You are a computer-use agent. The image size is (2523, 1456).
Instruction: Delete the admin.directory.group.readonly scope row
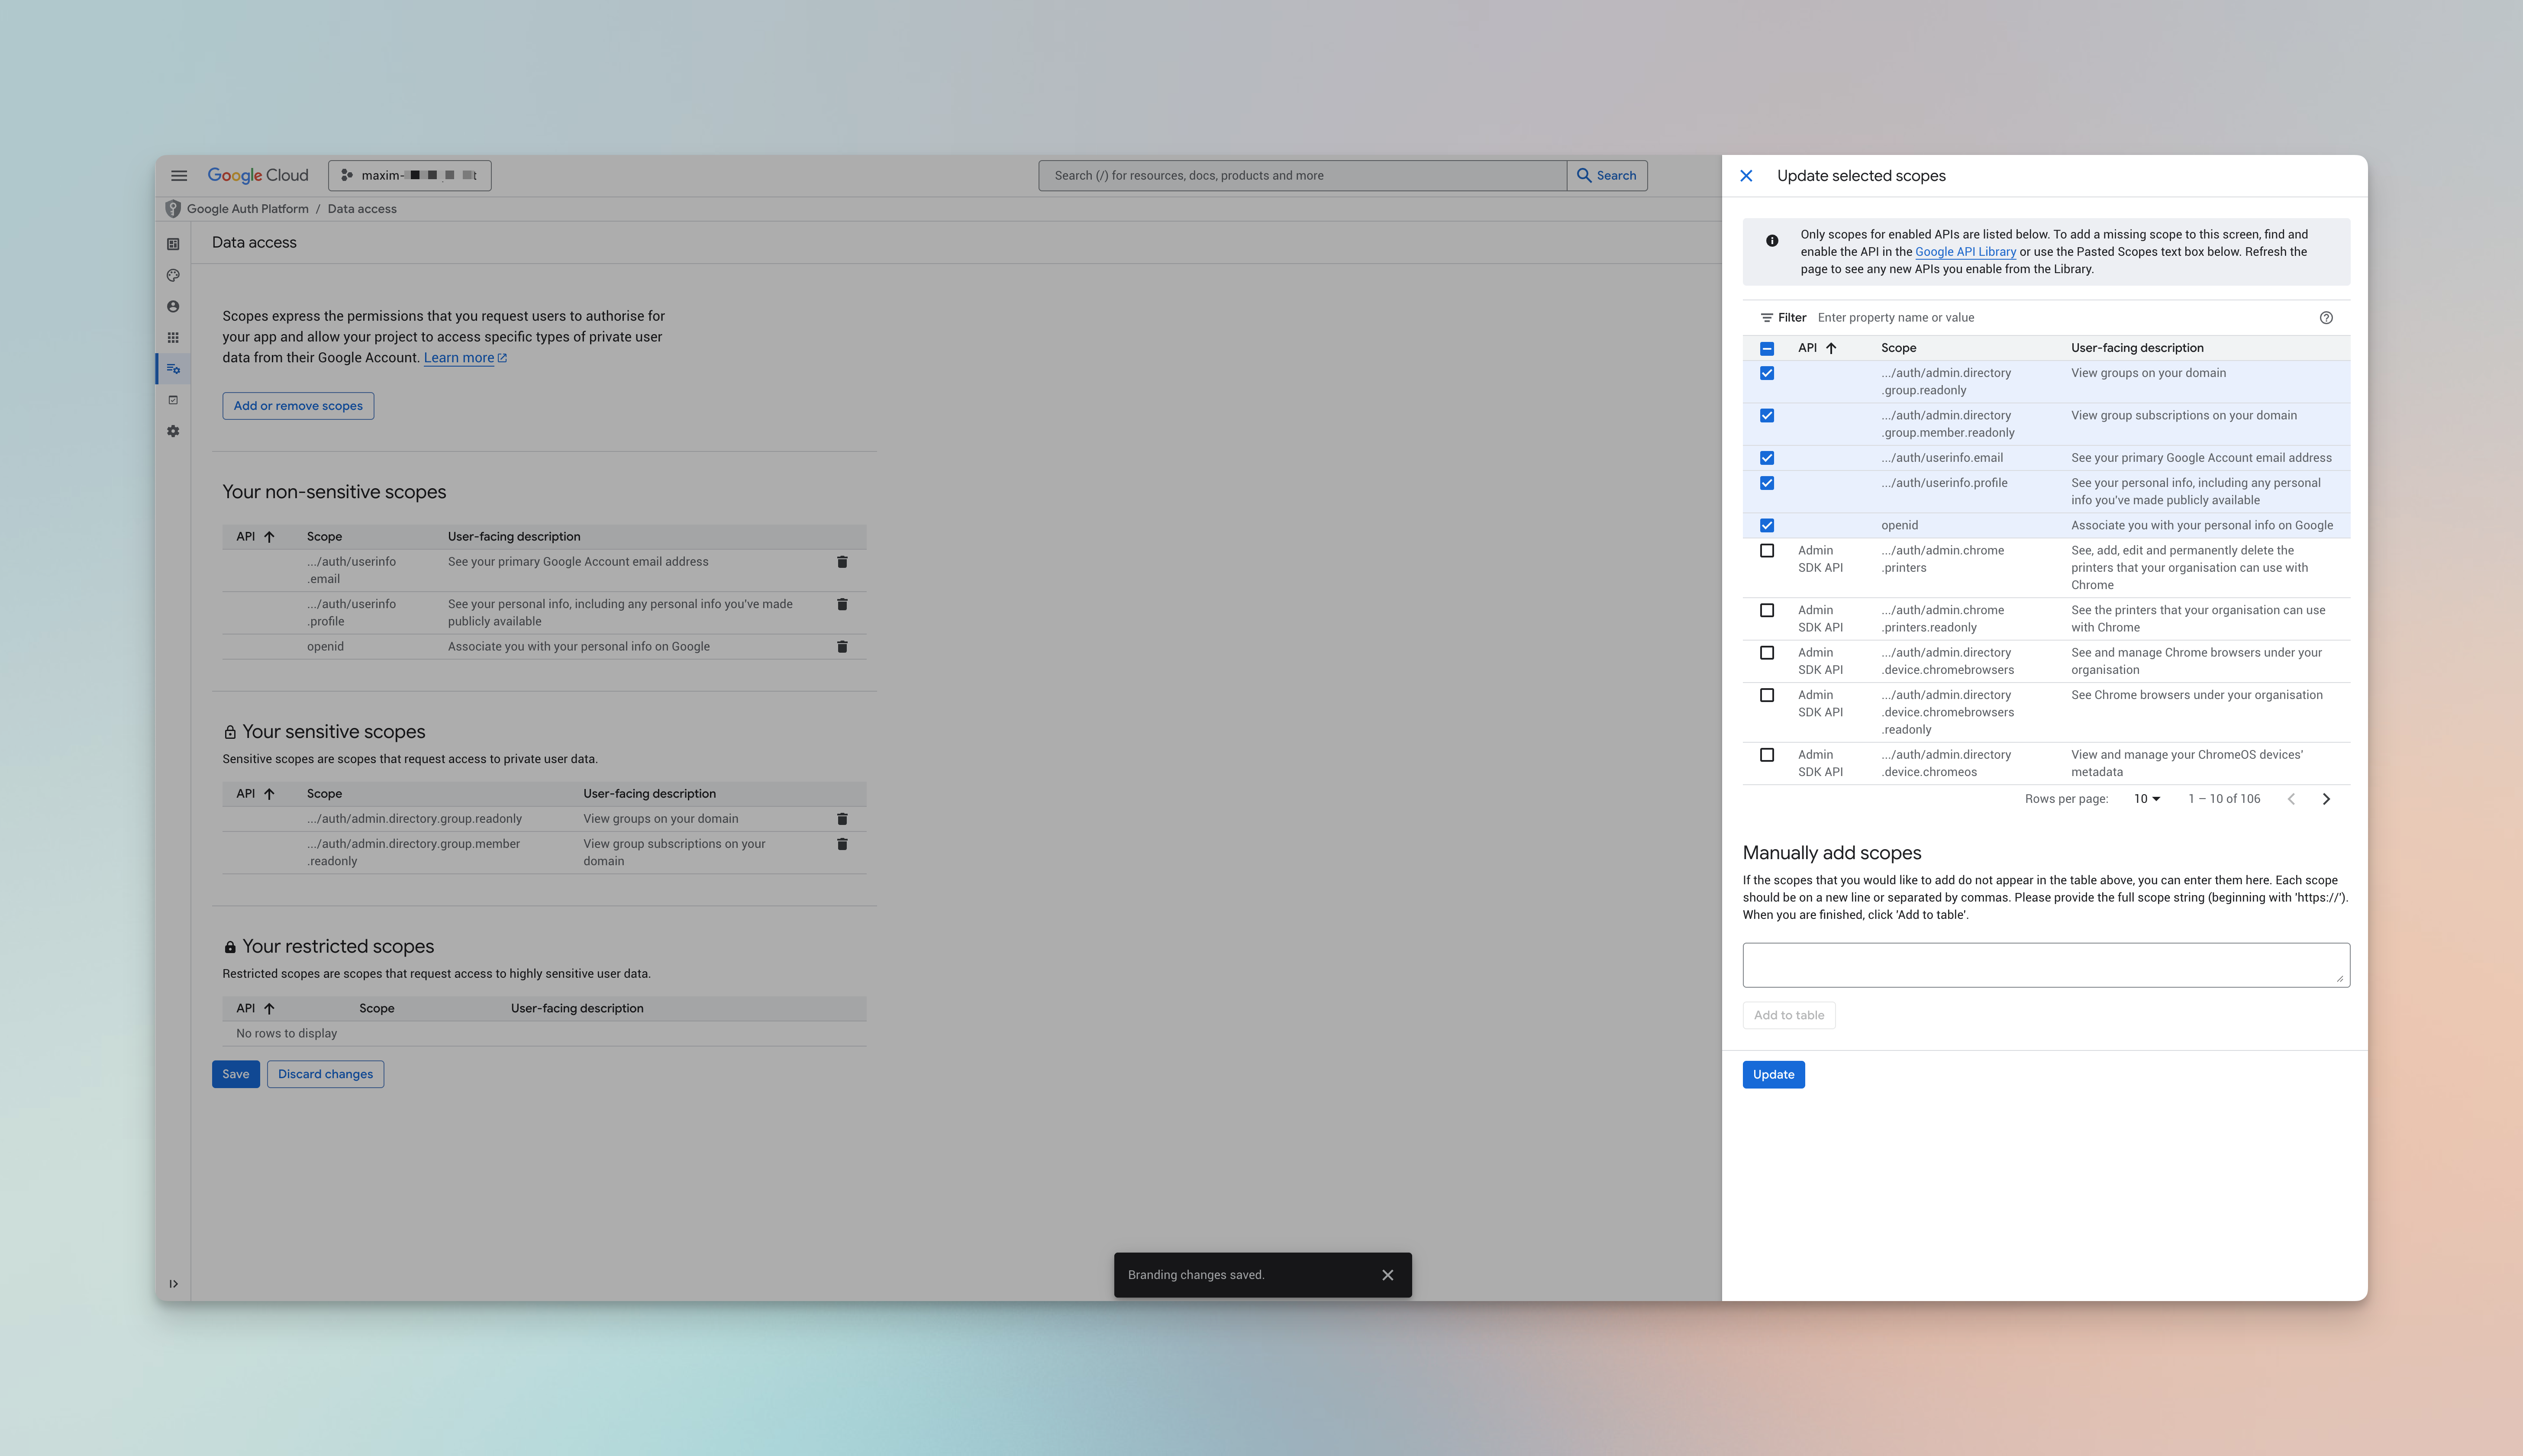coord(842,819)
